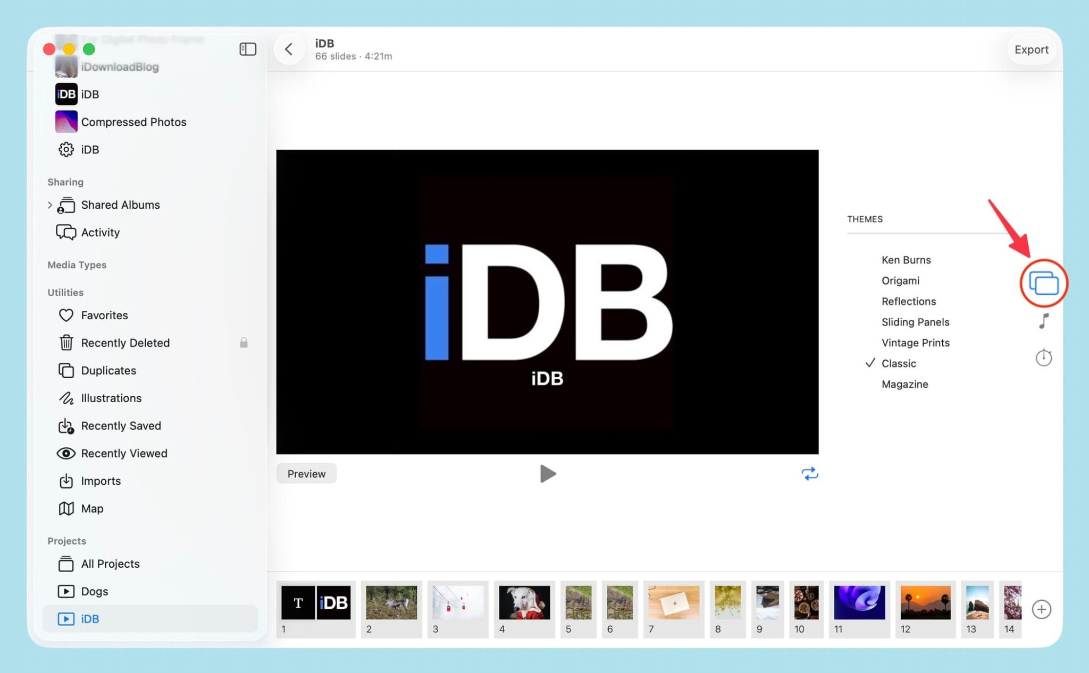Click the iDB title text on slide preview
The width and height of the screenshot is (1089, 673).
point(547,378)
